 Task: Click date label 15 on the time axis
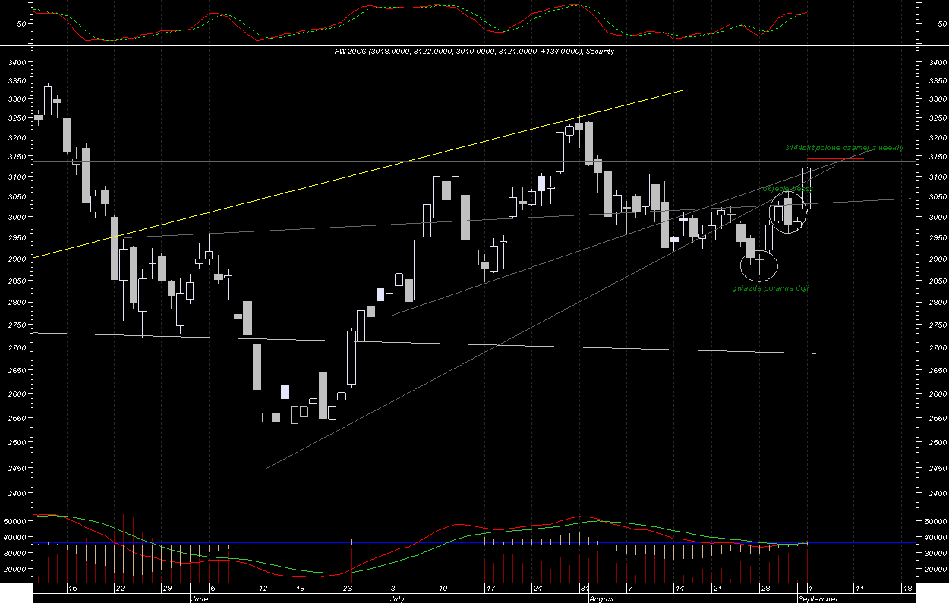pos(72,588)
